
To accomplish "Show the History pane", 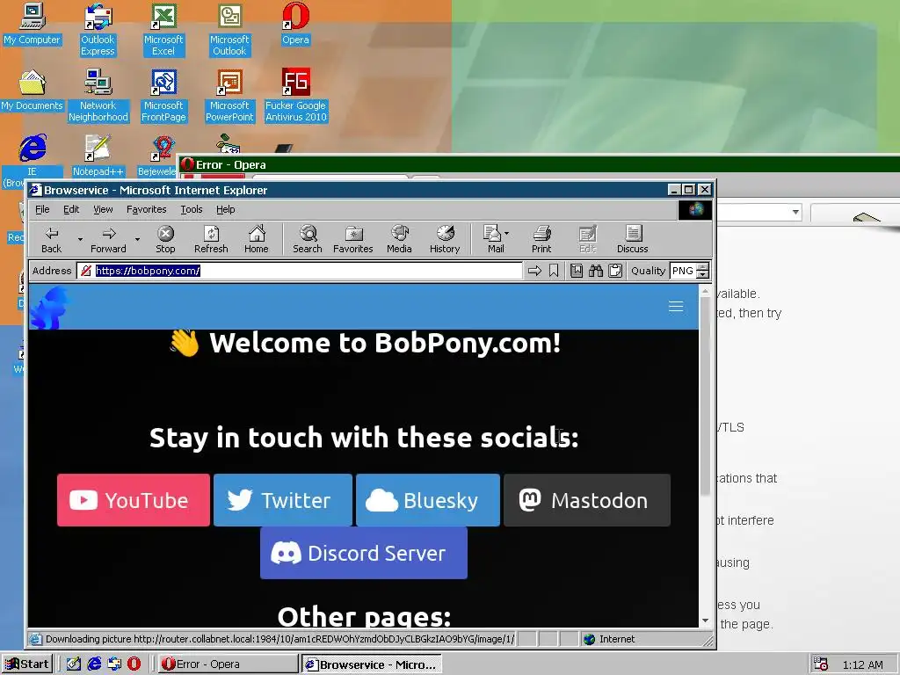I will (x=445, y=239).
